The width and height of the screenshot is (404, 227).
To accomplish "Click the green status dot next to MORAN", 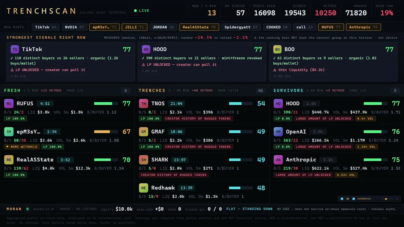I will (27, 209).
